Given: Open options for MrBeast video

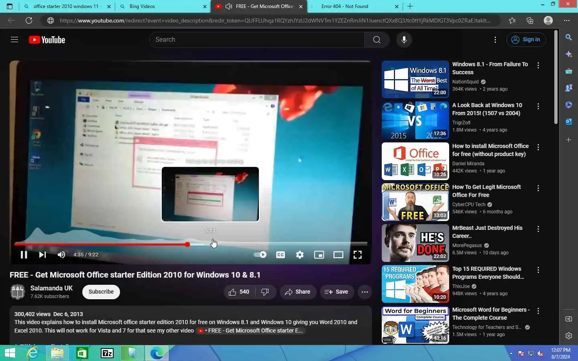Looking at the screenshot, I should (538, 229).
